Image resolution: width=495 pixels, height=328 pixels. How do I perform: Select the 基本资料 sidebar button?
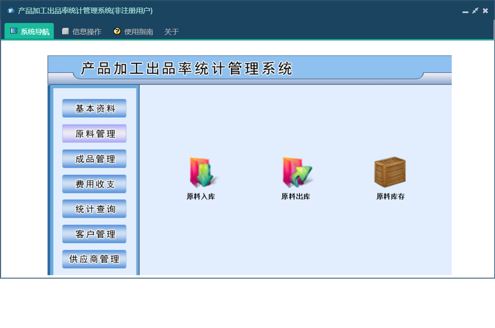pos(94,109)
